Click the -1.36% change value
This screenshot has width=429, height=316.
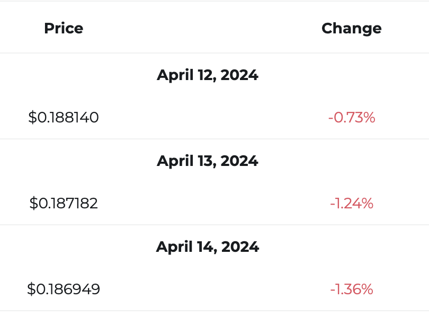click(352, 289)
